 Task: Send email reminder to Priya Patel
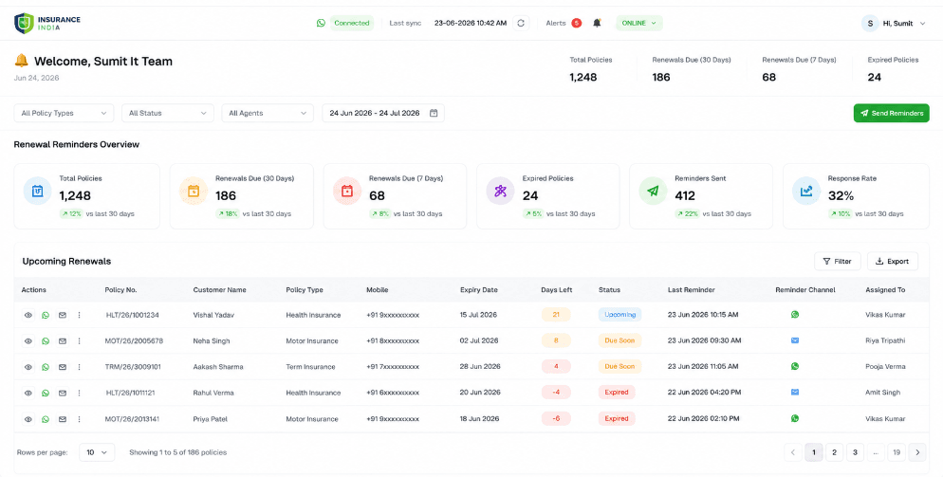click(x=62, y=419)
